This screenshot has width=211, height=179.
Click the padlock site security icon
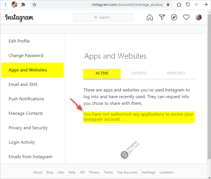click(168, 4)
